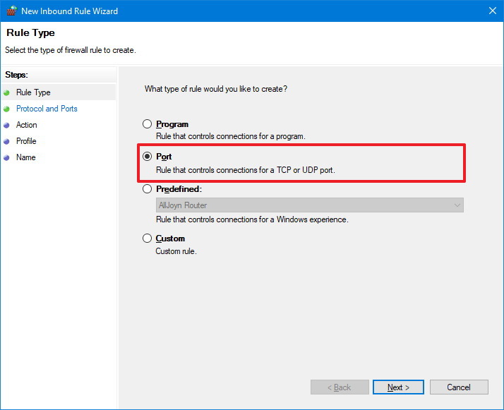Choose the Predefined rule option

click(148, 189)
